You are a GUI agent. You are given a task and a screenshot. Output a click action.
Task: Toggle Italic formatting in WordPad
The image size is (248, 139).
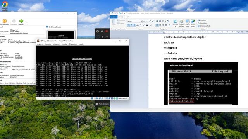131,25
